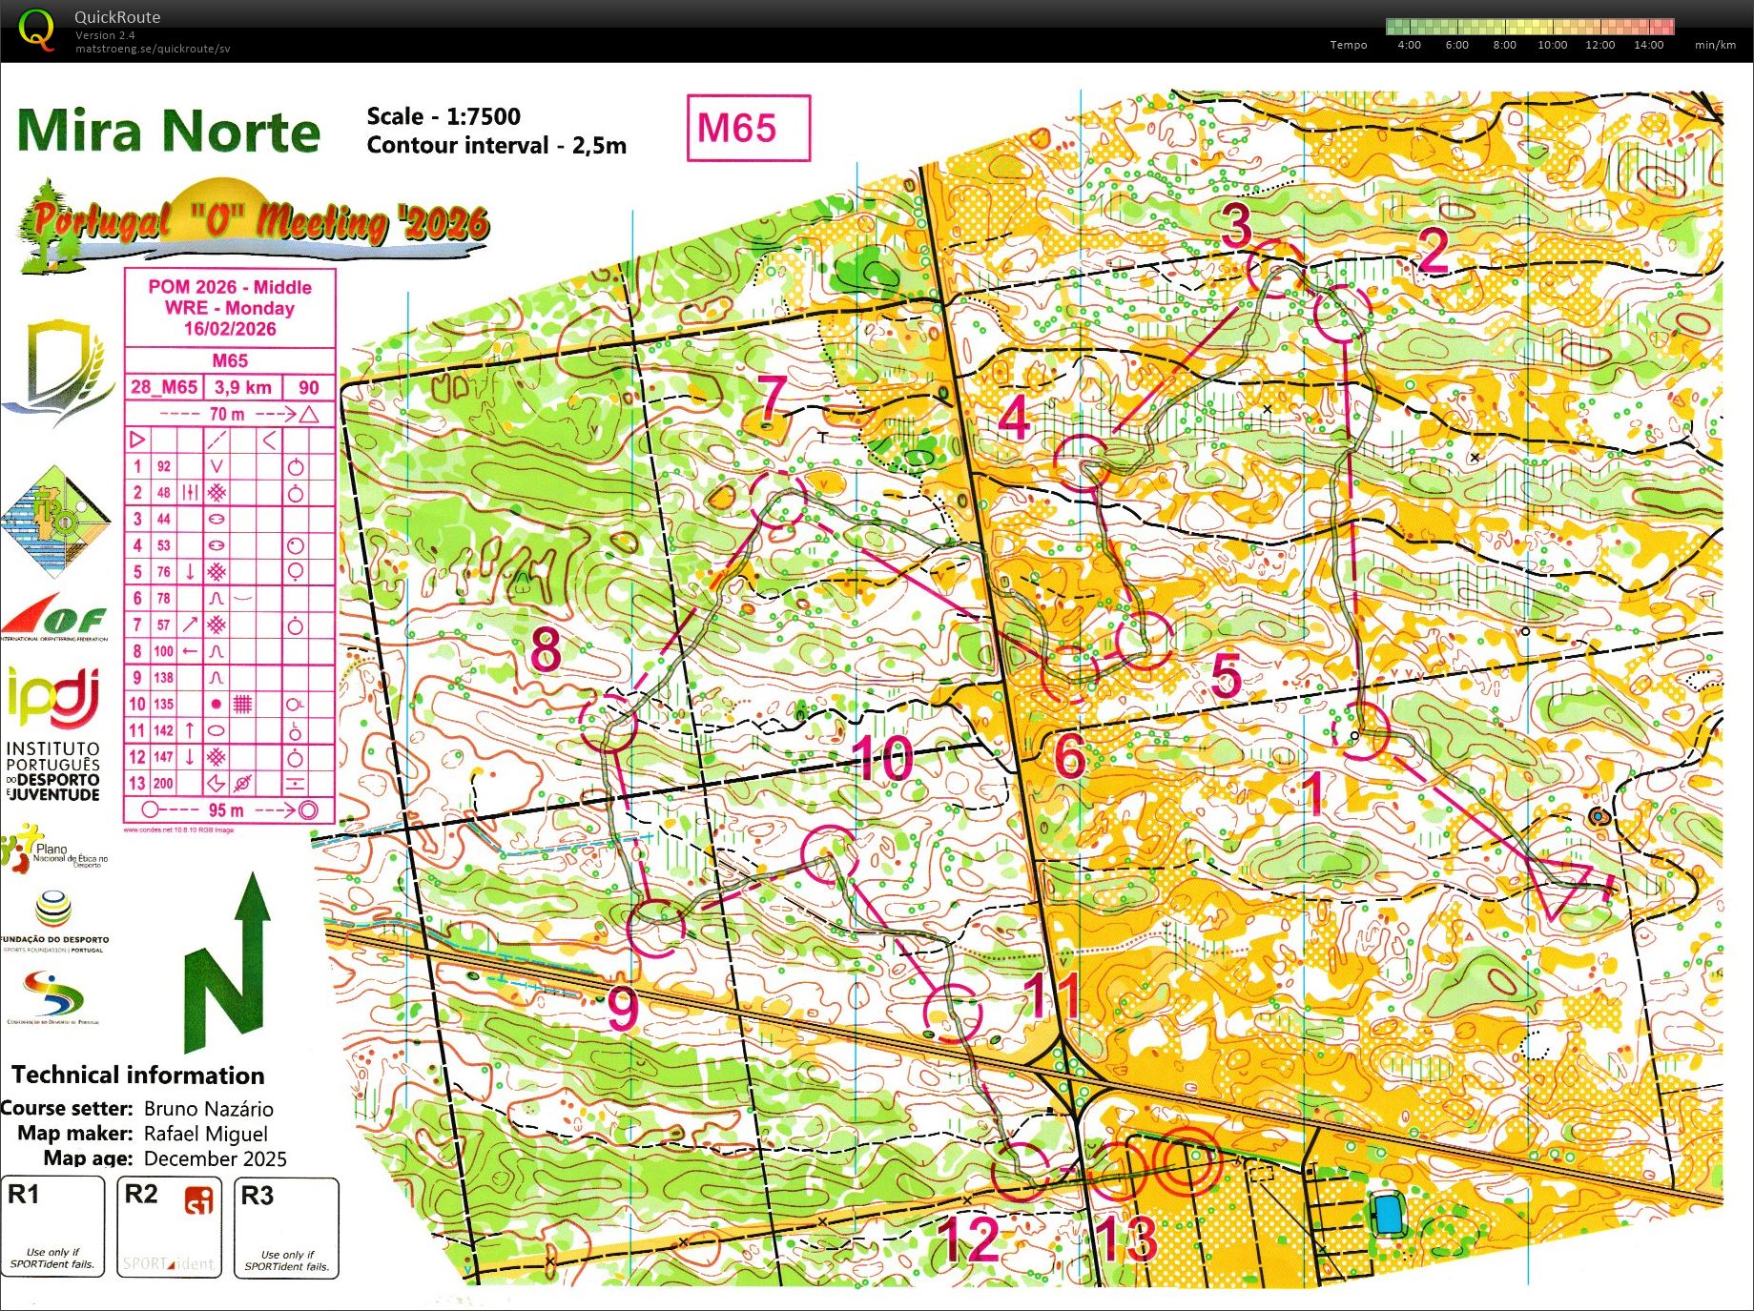The image size is (1754, 1311).
Task: Click the ipdj institute logo
Action: tap(52, 697)
